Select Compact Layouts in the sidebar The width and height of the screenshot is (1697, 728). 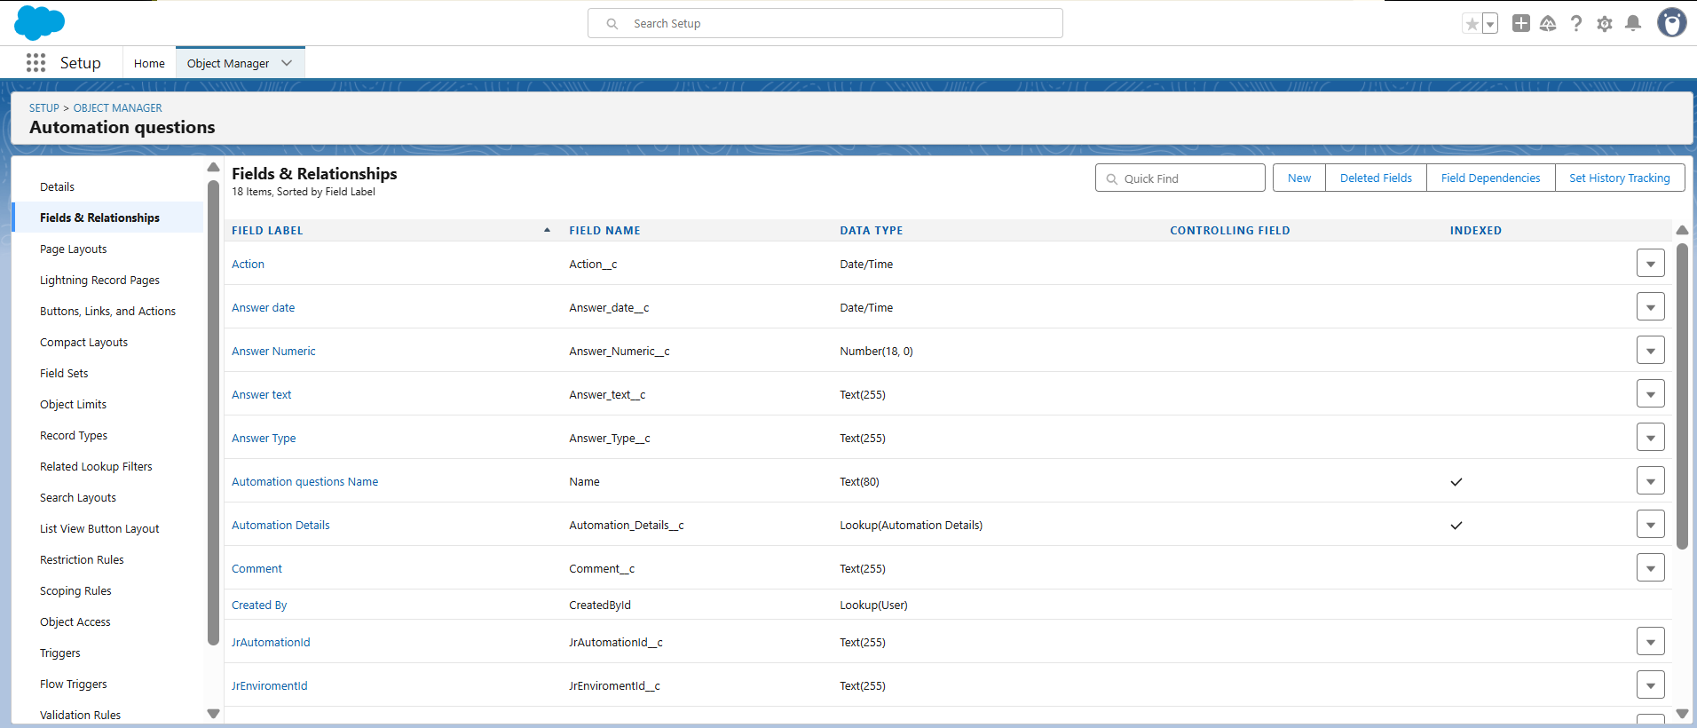pyautogui.click(x=83, y=343)
